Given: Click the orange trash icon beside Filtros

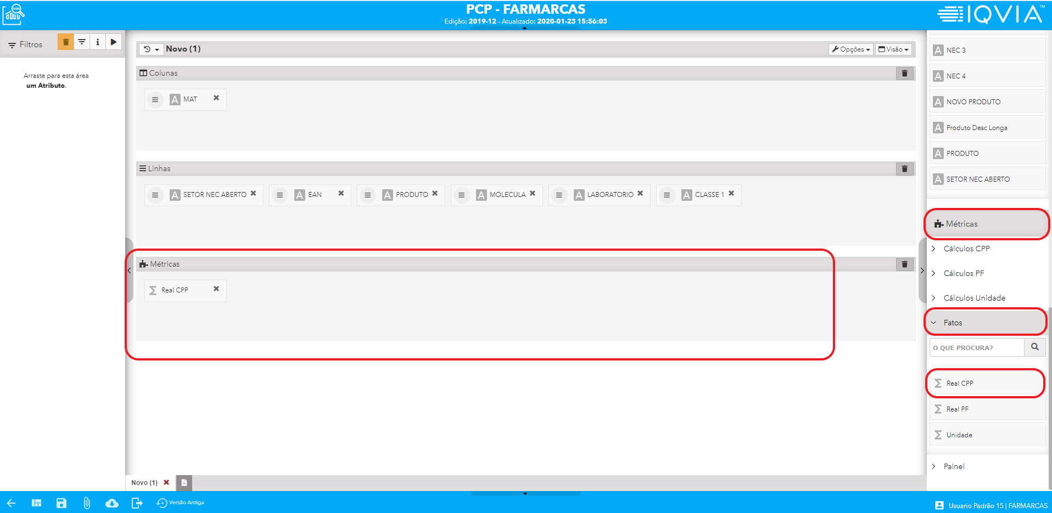Looking at the screenshot, I should (66, 42).
